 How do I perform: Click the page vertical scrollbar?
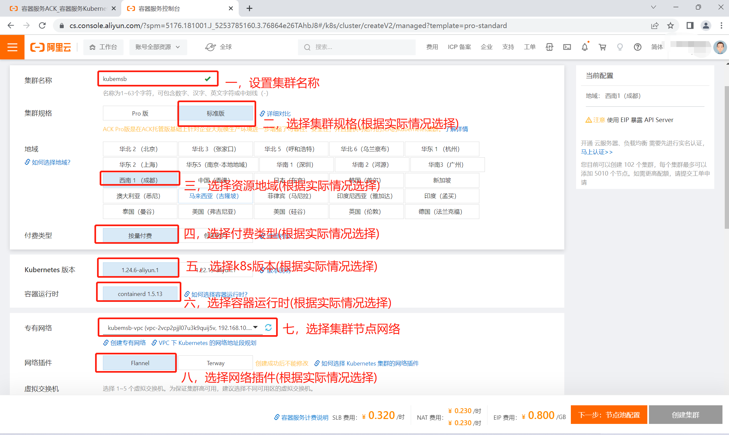pos(726,157)
